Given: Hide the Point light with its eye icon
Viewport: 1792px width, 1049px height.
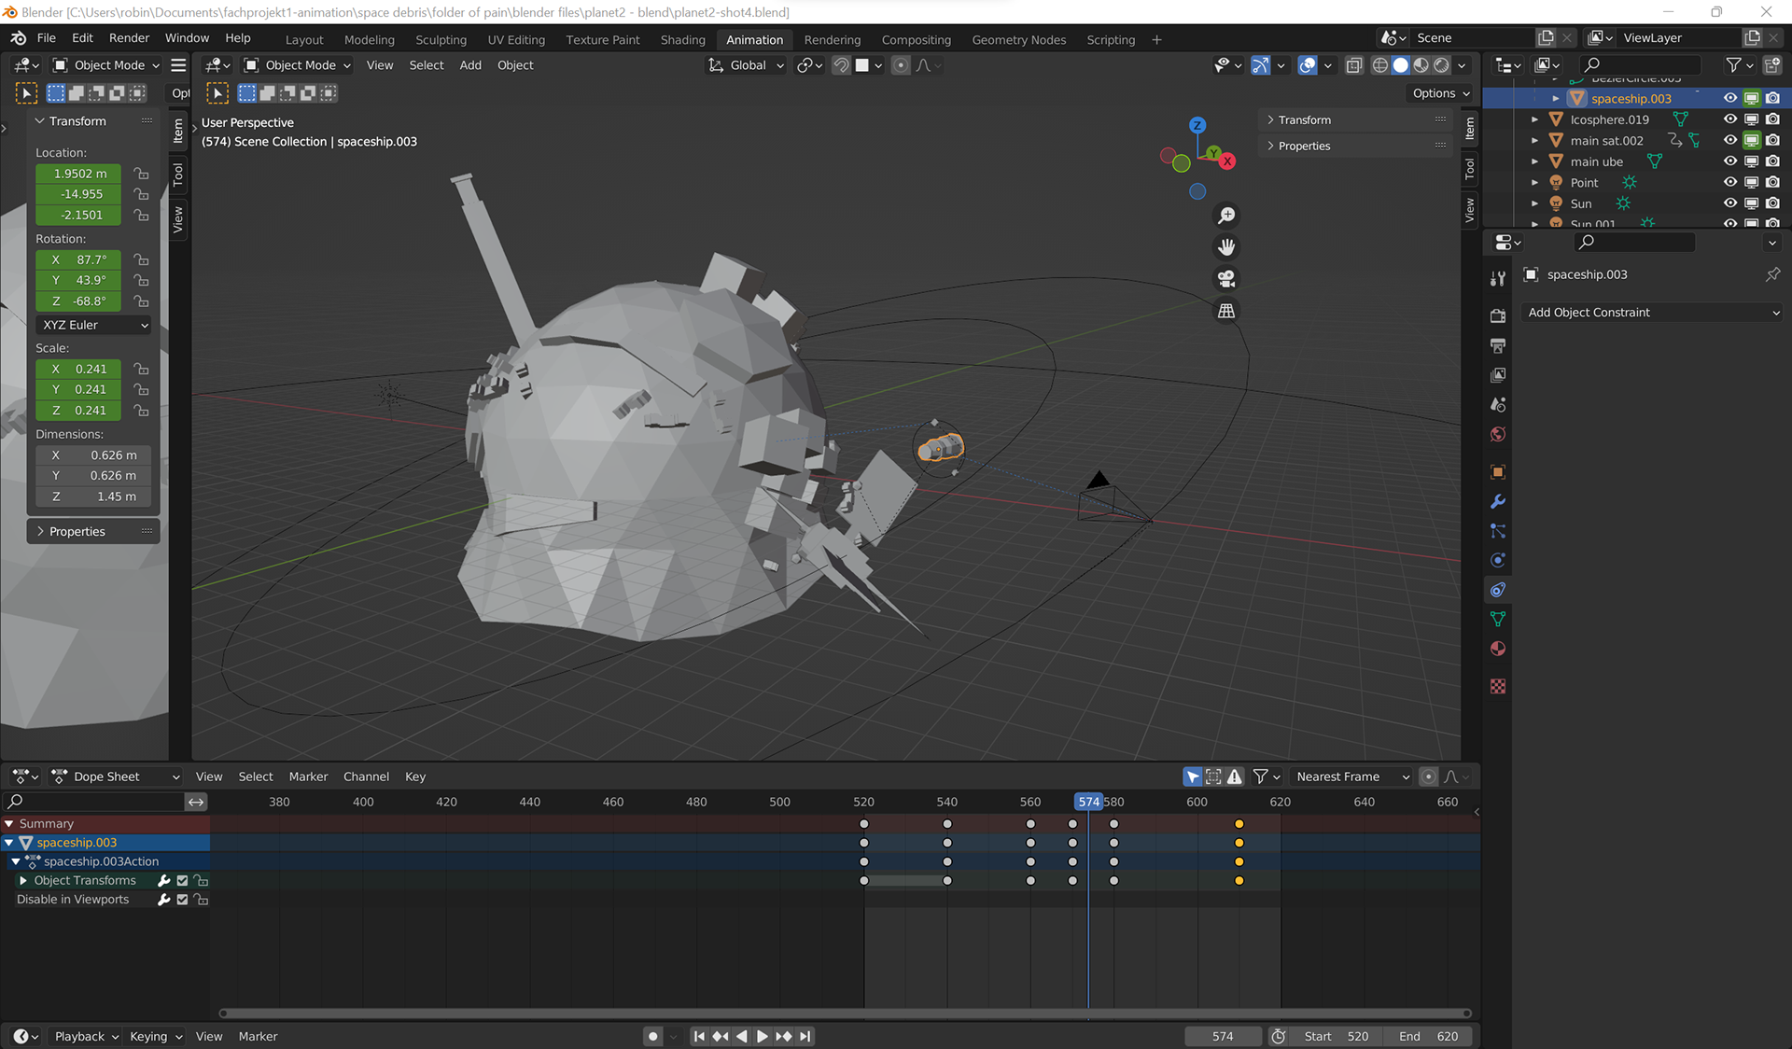Looking at the screenshot, I should pos(1729,182).
